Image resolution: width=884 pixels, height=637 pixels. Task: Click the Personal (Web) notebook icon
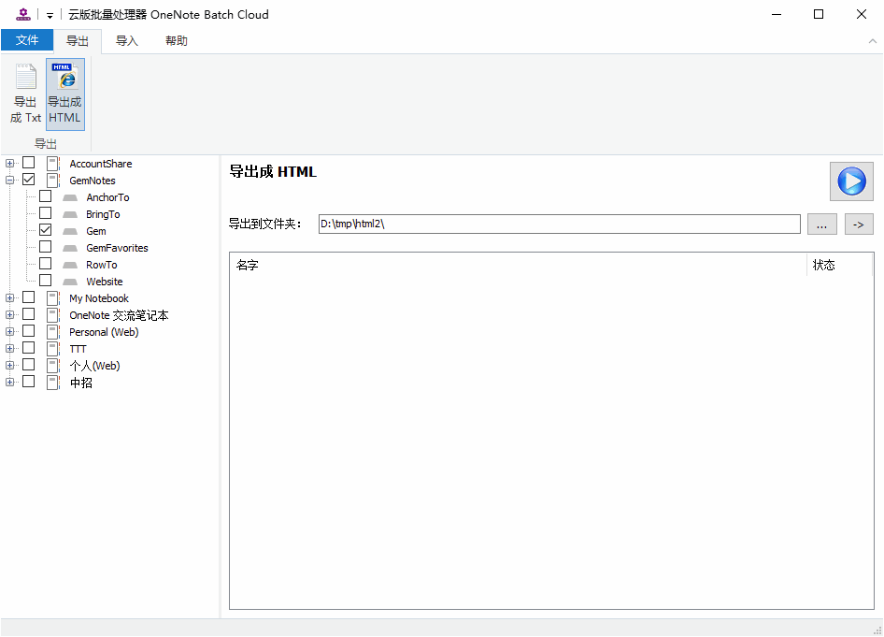[x=53, y=332]
